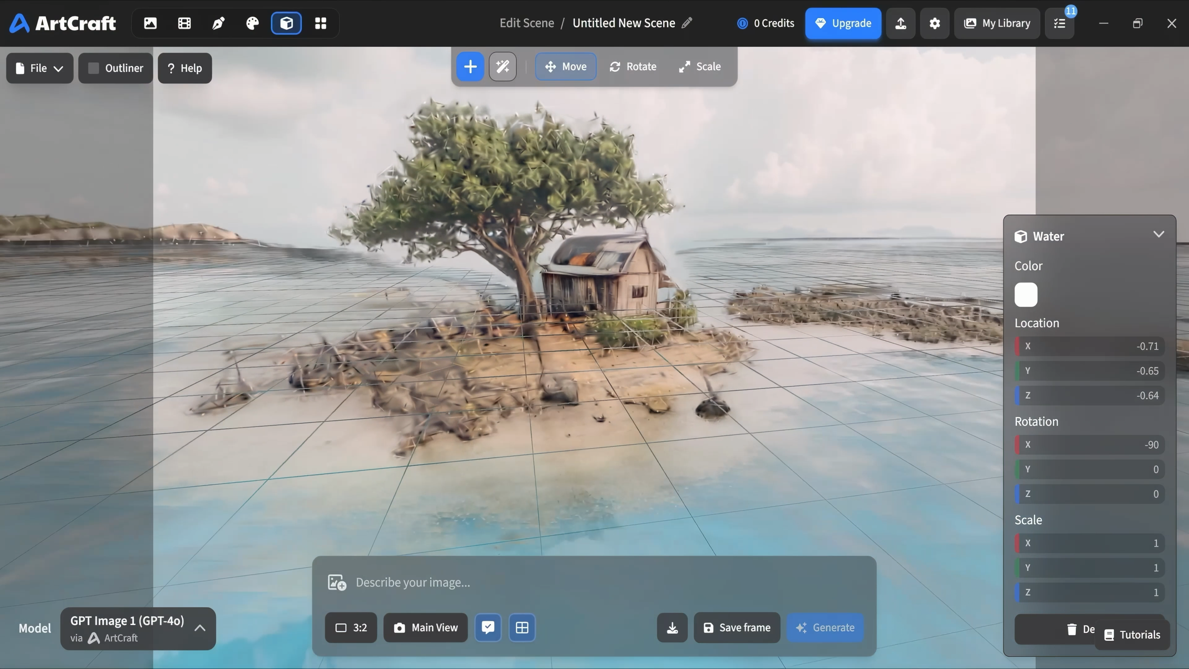Open the task queue icon with badge 11
1189x669 pixels.
1060,23
